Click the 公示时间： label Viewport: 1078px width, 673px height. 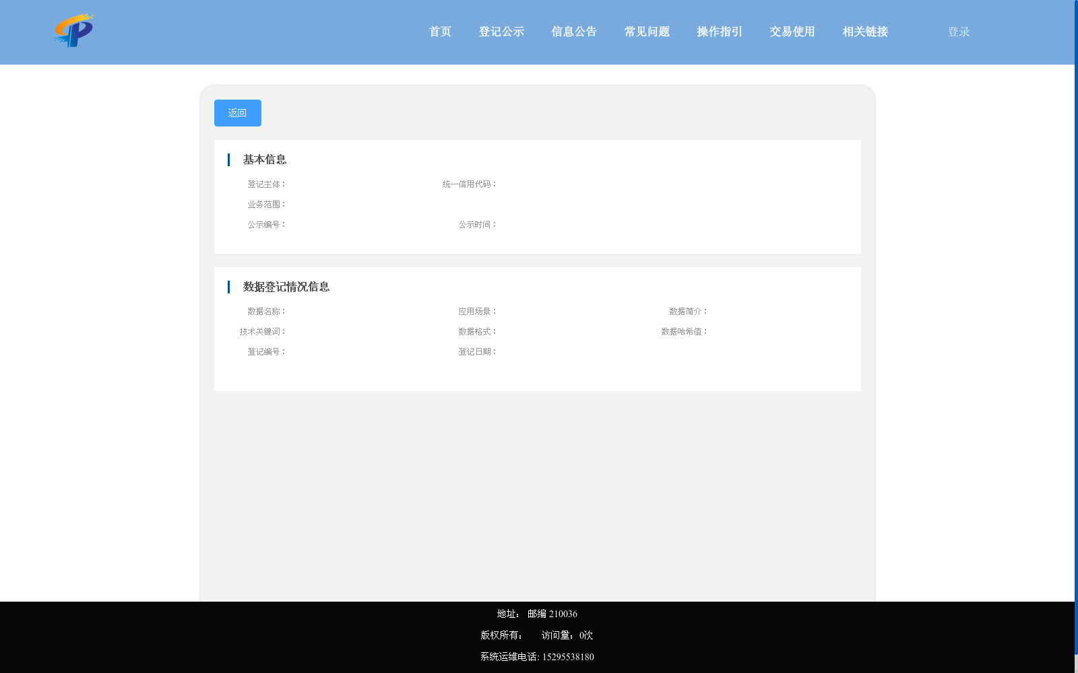pos(478,225)
